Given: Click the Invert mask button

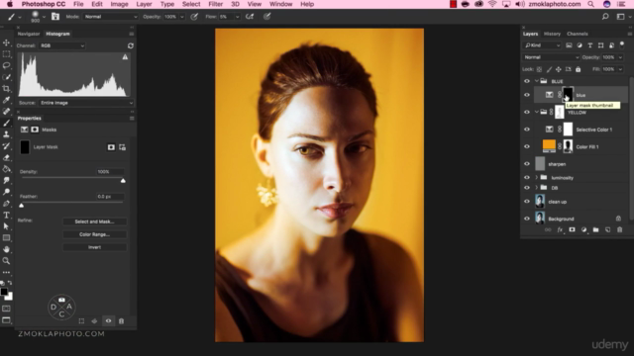Looking at the screenshot, I should 95,247.
